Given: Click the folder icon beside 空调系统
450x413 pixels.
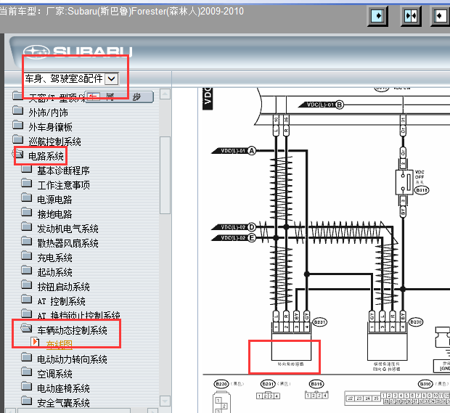Looking at the screenshot, I should [x=27, y=372].
